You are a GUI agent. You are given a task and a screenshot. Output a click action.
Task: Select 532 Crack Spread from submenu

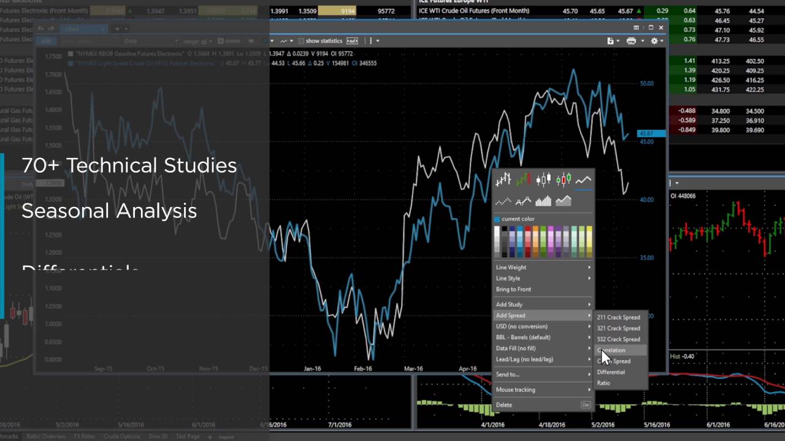tap(621, 339)
